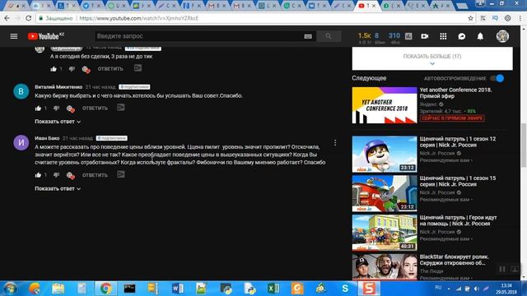Image resolution: width=527 pixels, height=296 pixels.
Task: Like the comment by Виталий Микитенко
Action: pyautogui.click(x=38, y=108)
